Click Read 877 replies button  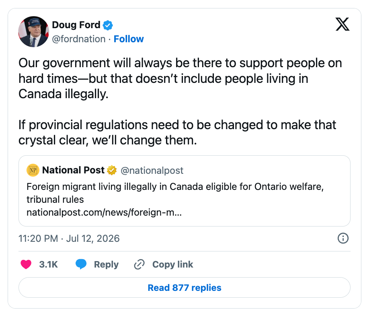pos(185,287)
